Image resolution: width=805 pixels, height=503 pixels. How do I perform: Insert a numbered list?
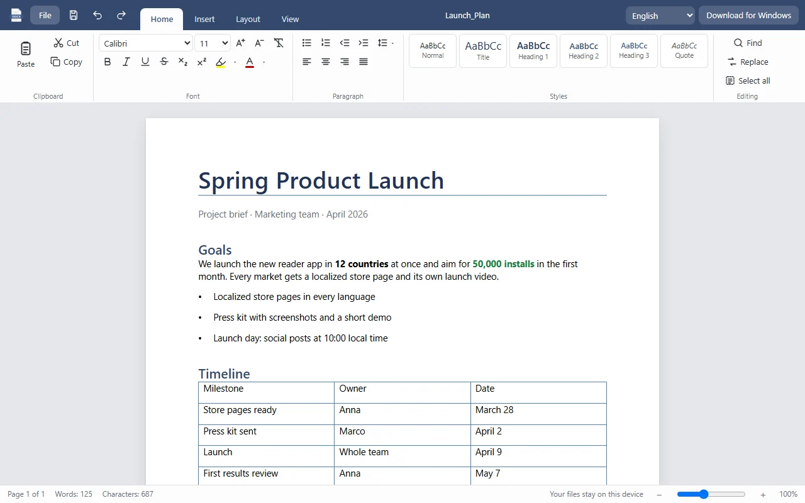[x=326, y=43]
